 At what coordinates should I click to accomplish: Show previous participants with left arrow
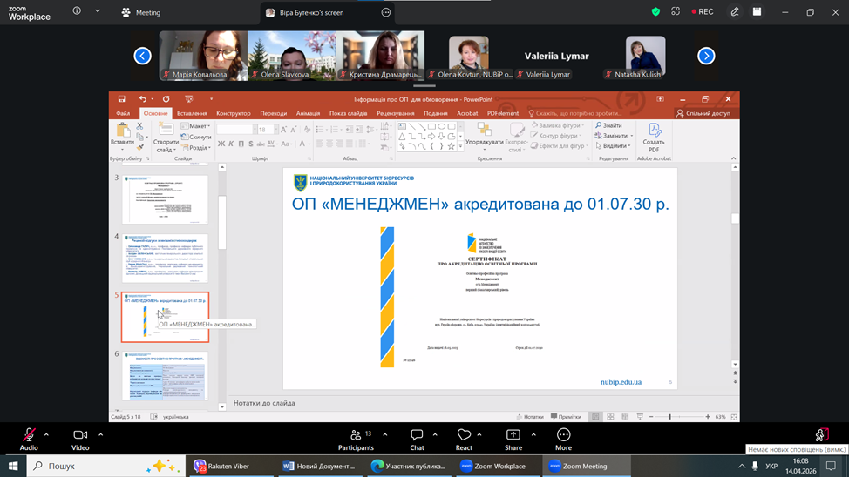[x=142, y=56]
